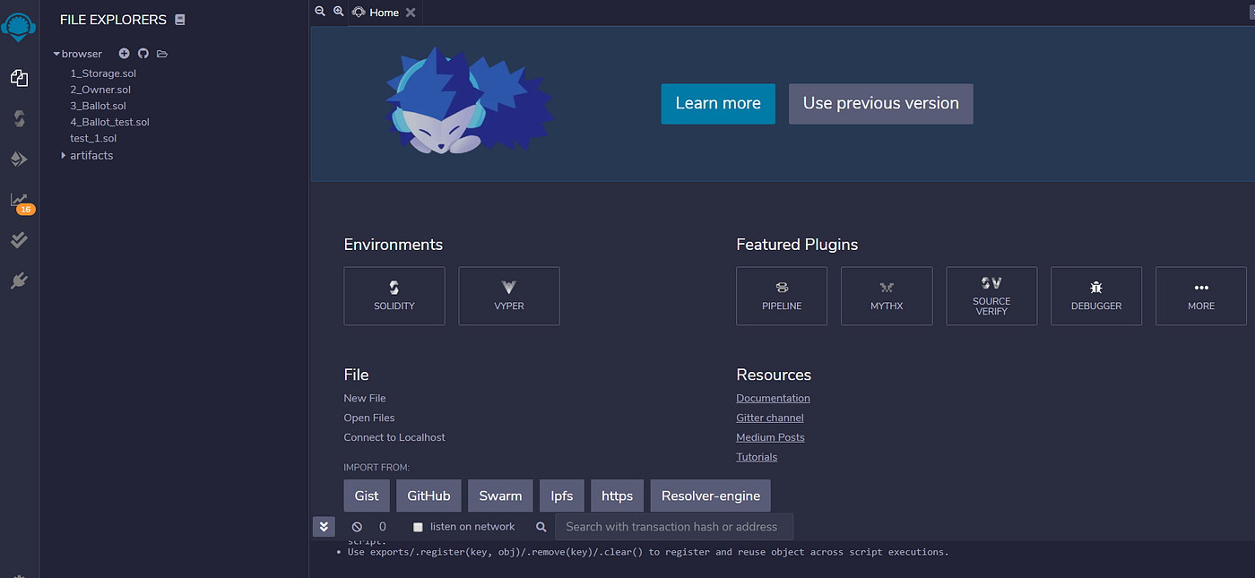The width and height of the screenshot is (1255, 578).
Task: Open the Documentation link
Action: click(773, 398)
